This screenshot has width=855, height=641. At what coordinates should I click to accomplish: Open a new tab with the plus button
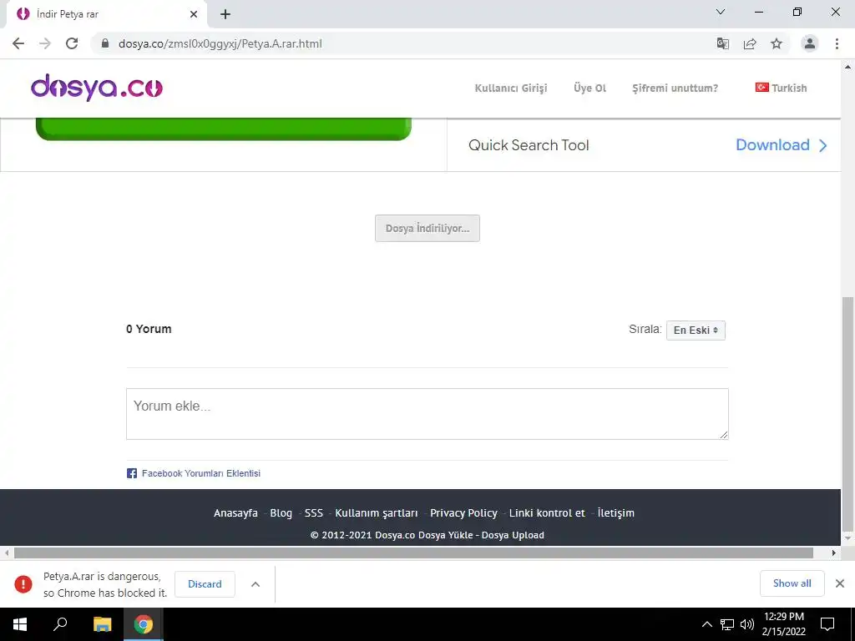coord(225,14)
